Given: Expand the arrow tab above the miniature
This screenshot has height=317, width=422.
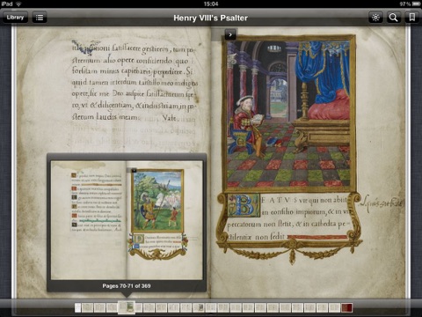Looking at the screenshot, I should (230, 34).
